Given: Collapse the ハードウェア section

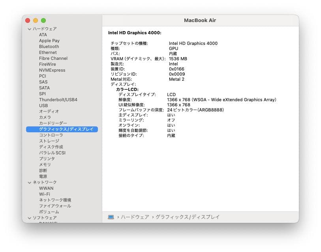Looking at the screenshot, I should [x=29, y=29].
